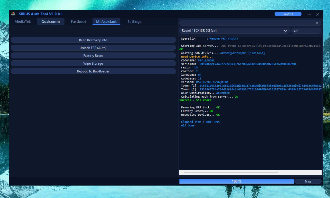Click the 'region: US' log line
The image size is (330, 198).
pos(189,67)
